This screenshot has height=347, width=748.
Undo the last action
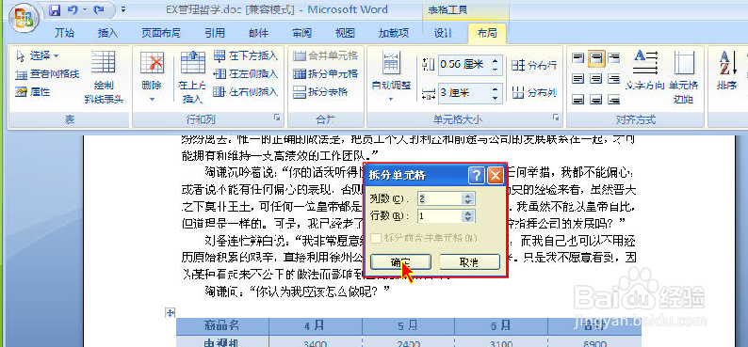[x=73, y=9]
